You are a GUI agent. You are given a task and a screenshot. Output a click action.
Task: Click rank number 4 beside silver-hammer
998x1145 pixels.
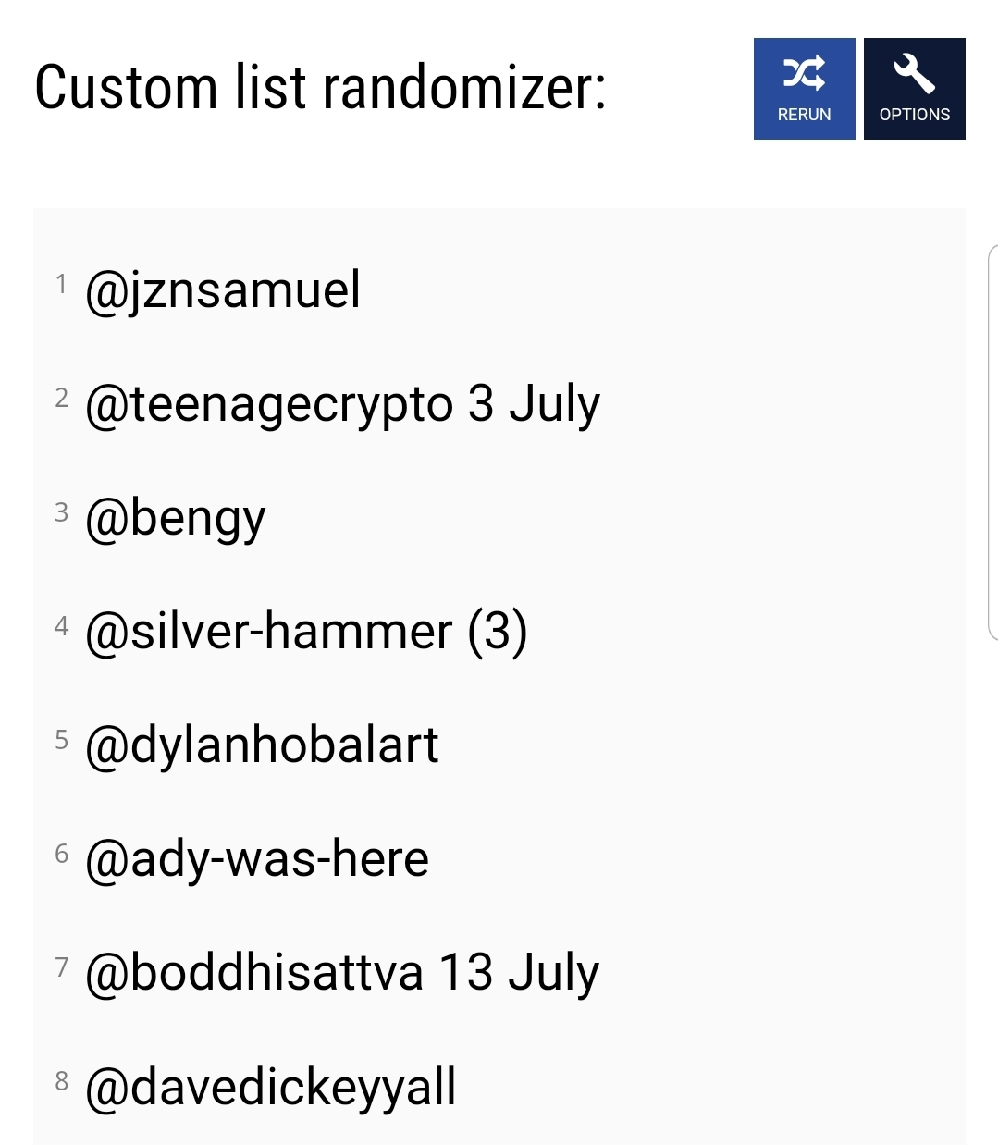[x=61, y=626]
